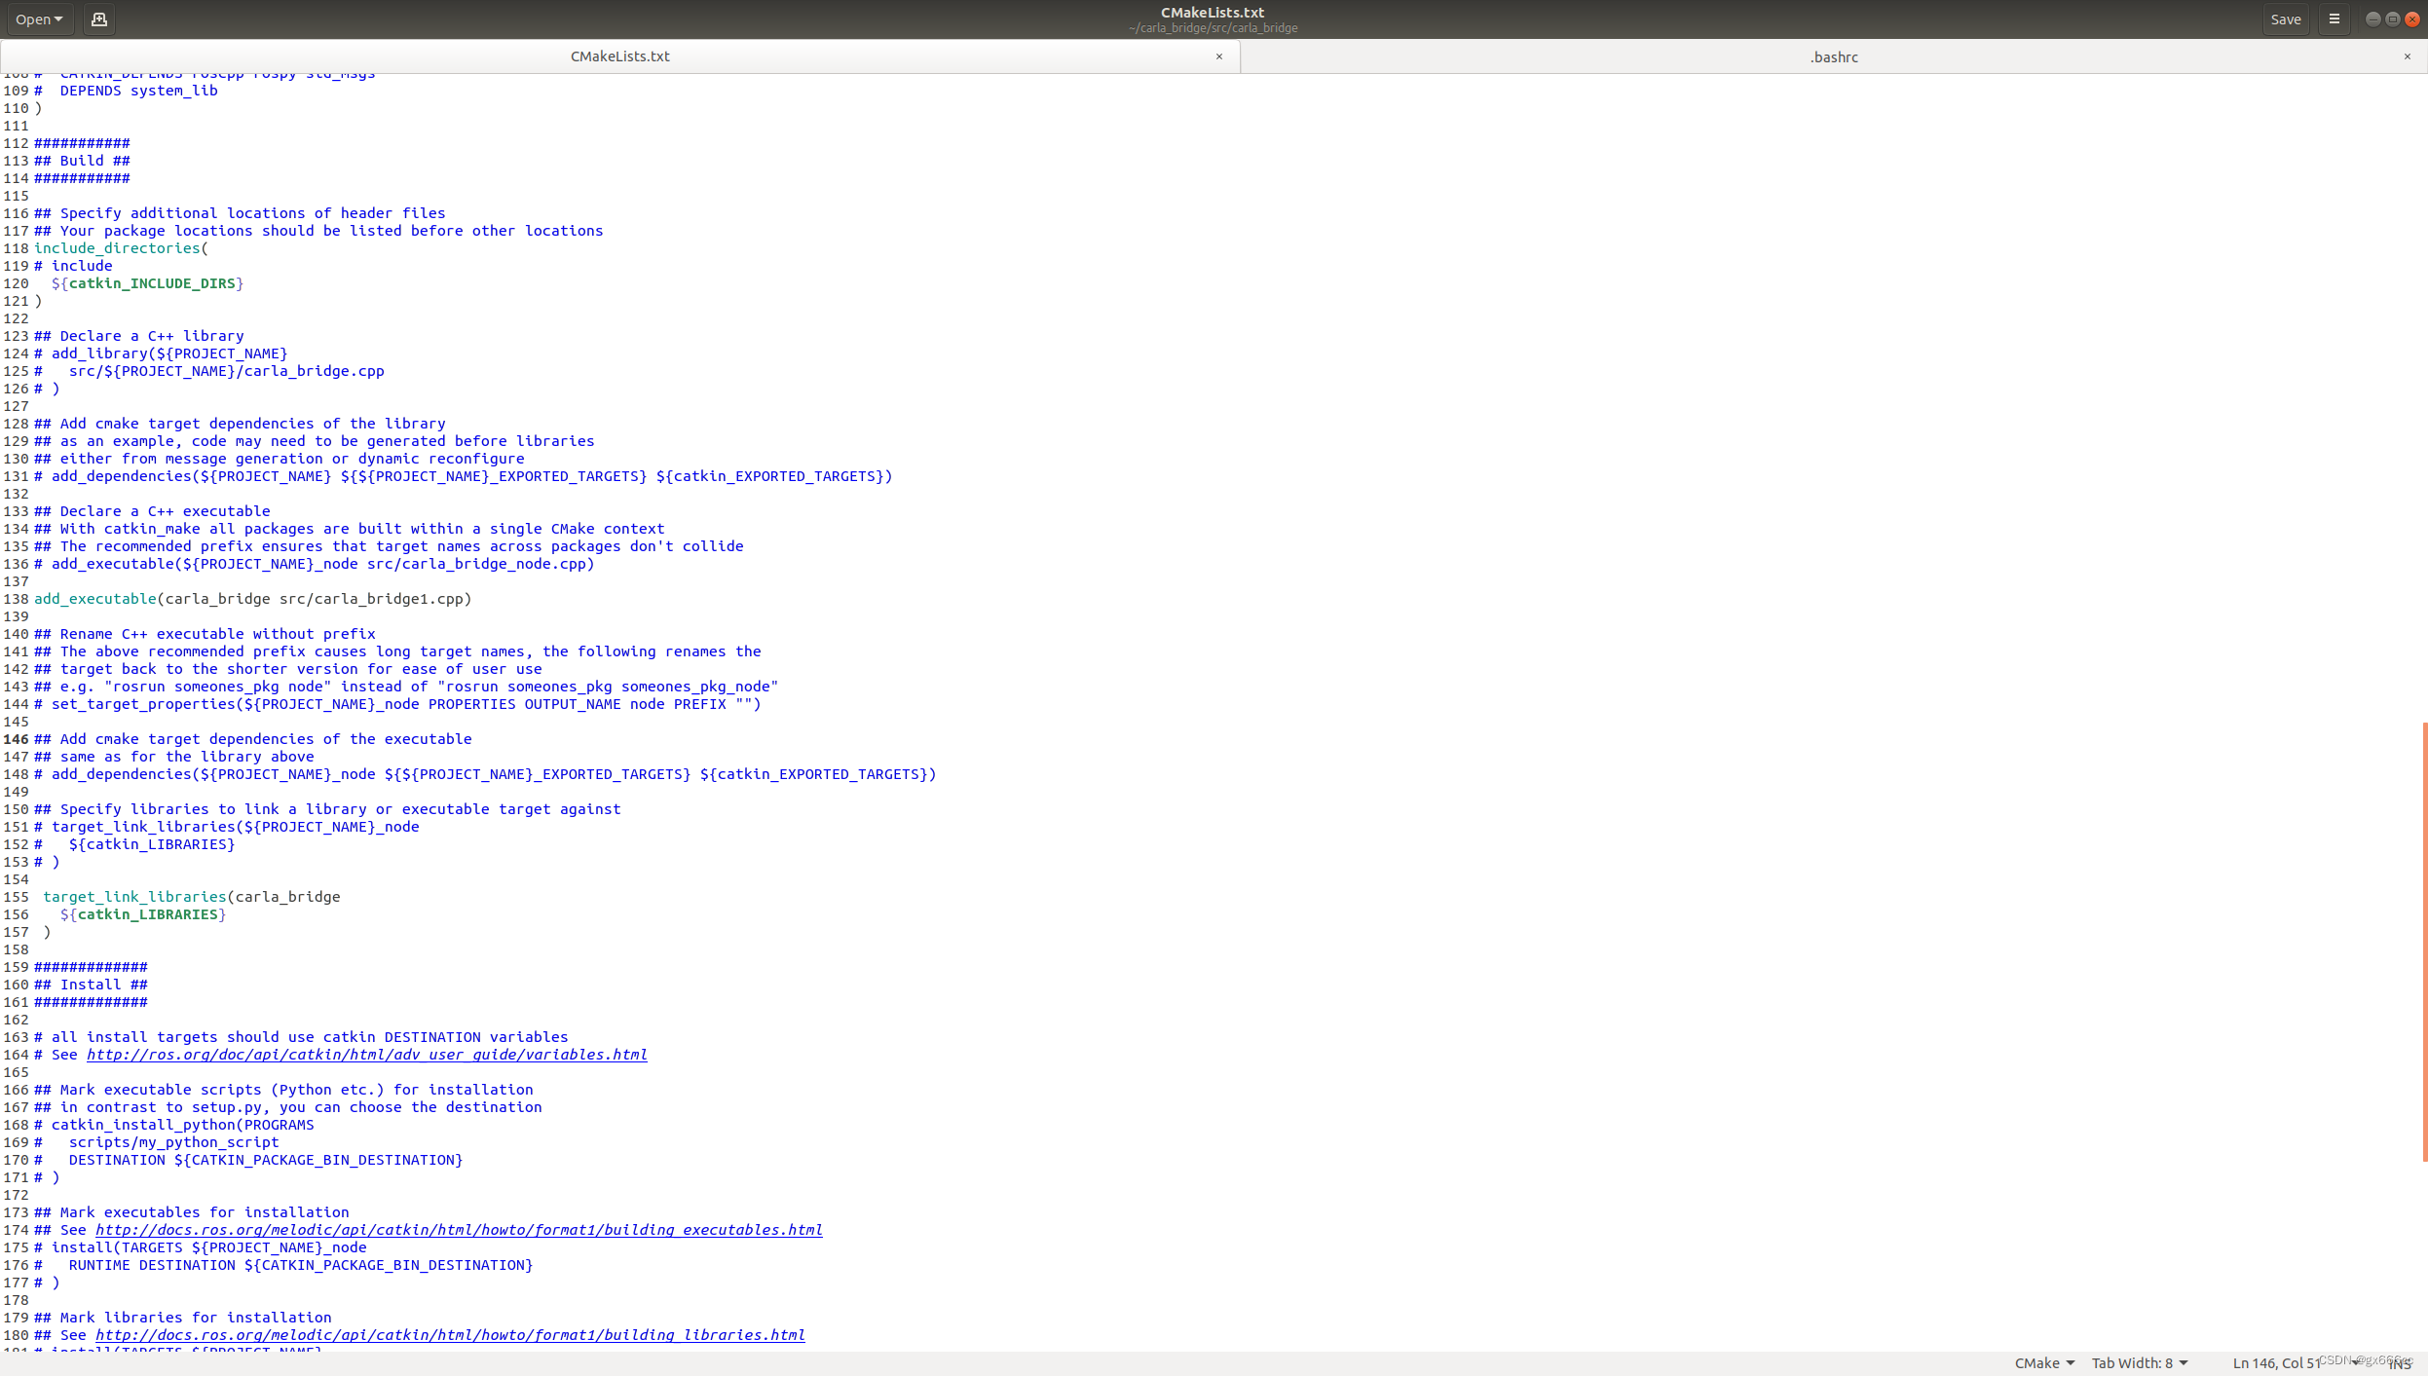Toggle INS insert mode indicator
This screenshot has height=1376, width=2428.
tap(2399, 1364)
